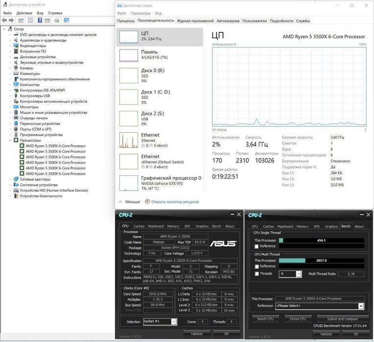Collapse the Comp root node
The image size is (374, 342).
coord(4,29)
